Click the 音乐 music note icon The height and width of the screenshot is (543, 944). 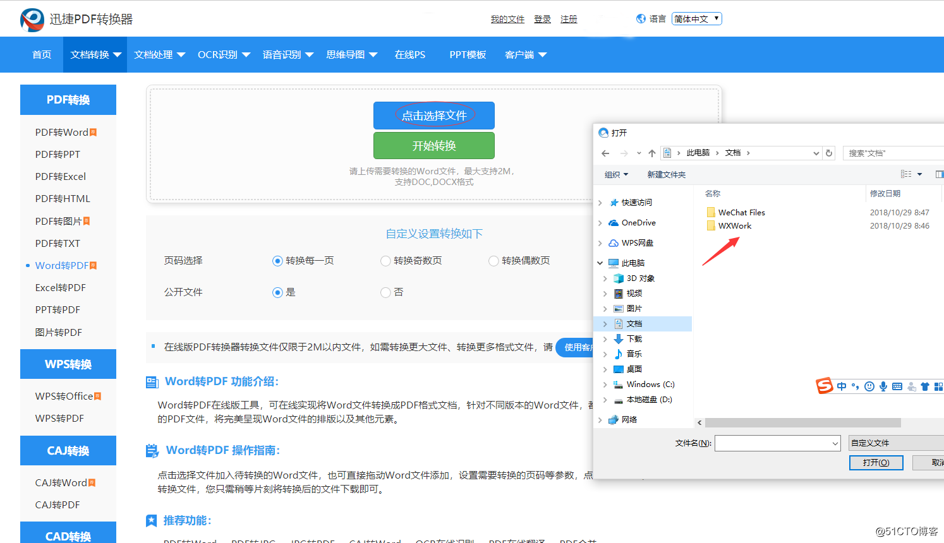click(619, 354)
